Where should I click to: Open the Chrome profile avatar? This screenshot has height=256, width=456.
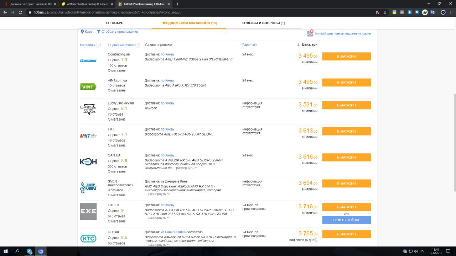[443, 12]
